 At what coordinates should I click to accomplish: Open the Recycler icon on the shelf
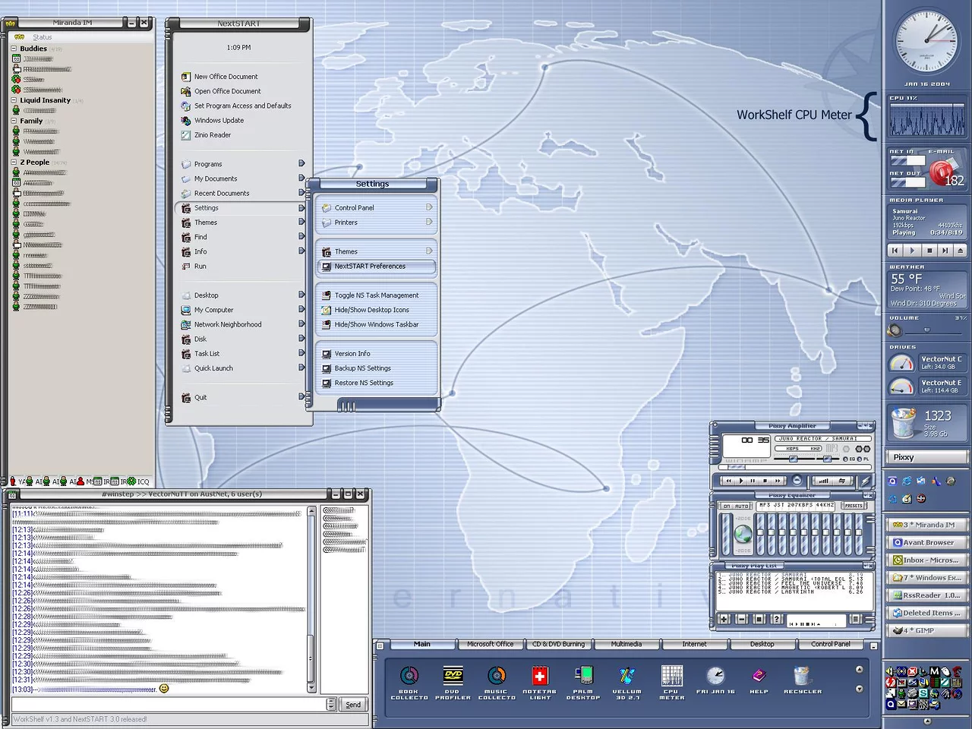[802, 677]
